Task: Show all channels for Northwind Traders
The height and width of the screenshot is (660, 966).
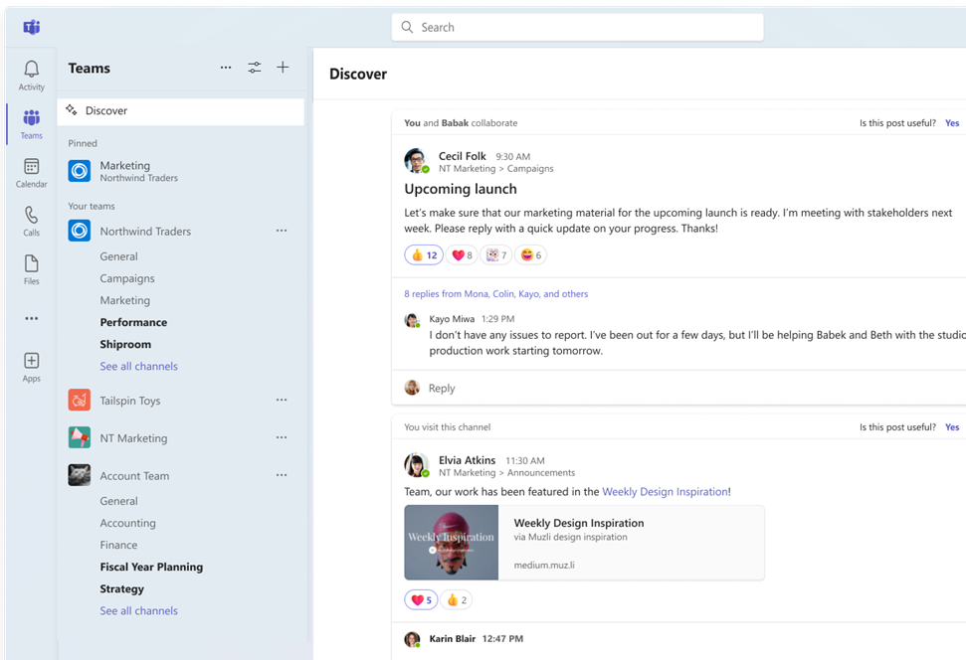Action: click(x=138, y=366)
